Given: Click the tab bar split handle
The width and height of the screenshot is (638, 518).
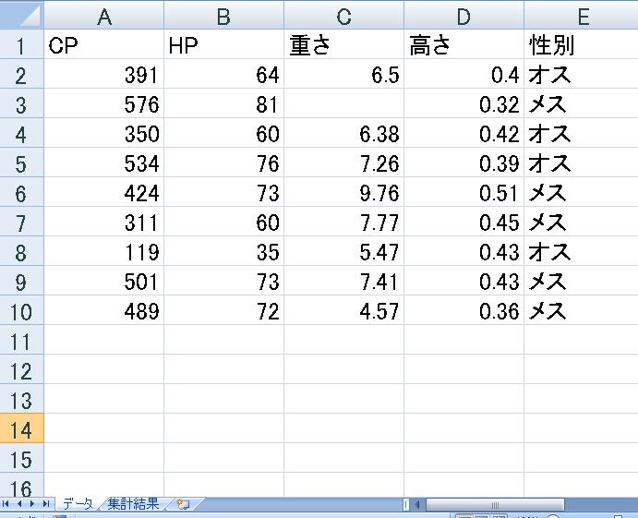Looking at the screenshot, I should tap(405, 504).
